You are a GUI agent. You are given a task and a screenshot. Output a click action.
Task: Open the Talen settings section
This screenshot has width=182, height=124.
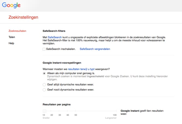12,37
